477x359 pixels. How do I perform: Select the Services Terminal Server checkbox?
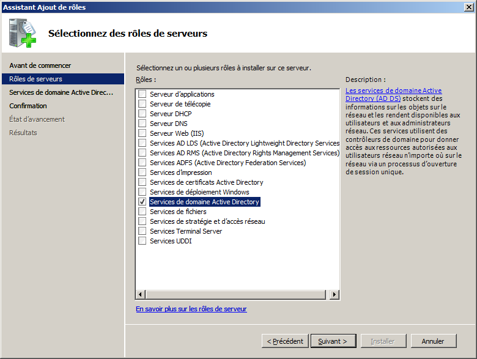[142, 231]
